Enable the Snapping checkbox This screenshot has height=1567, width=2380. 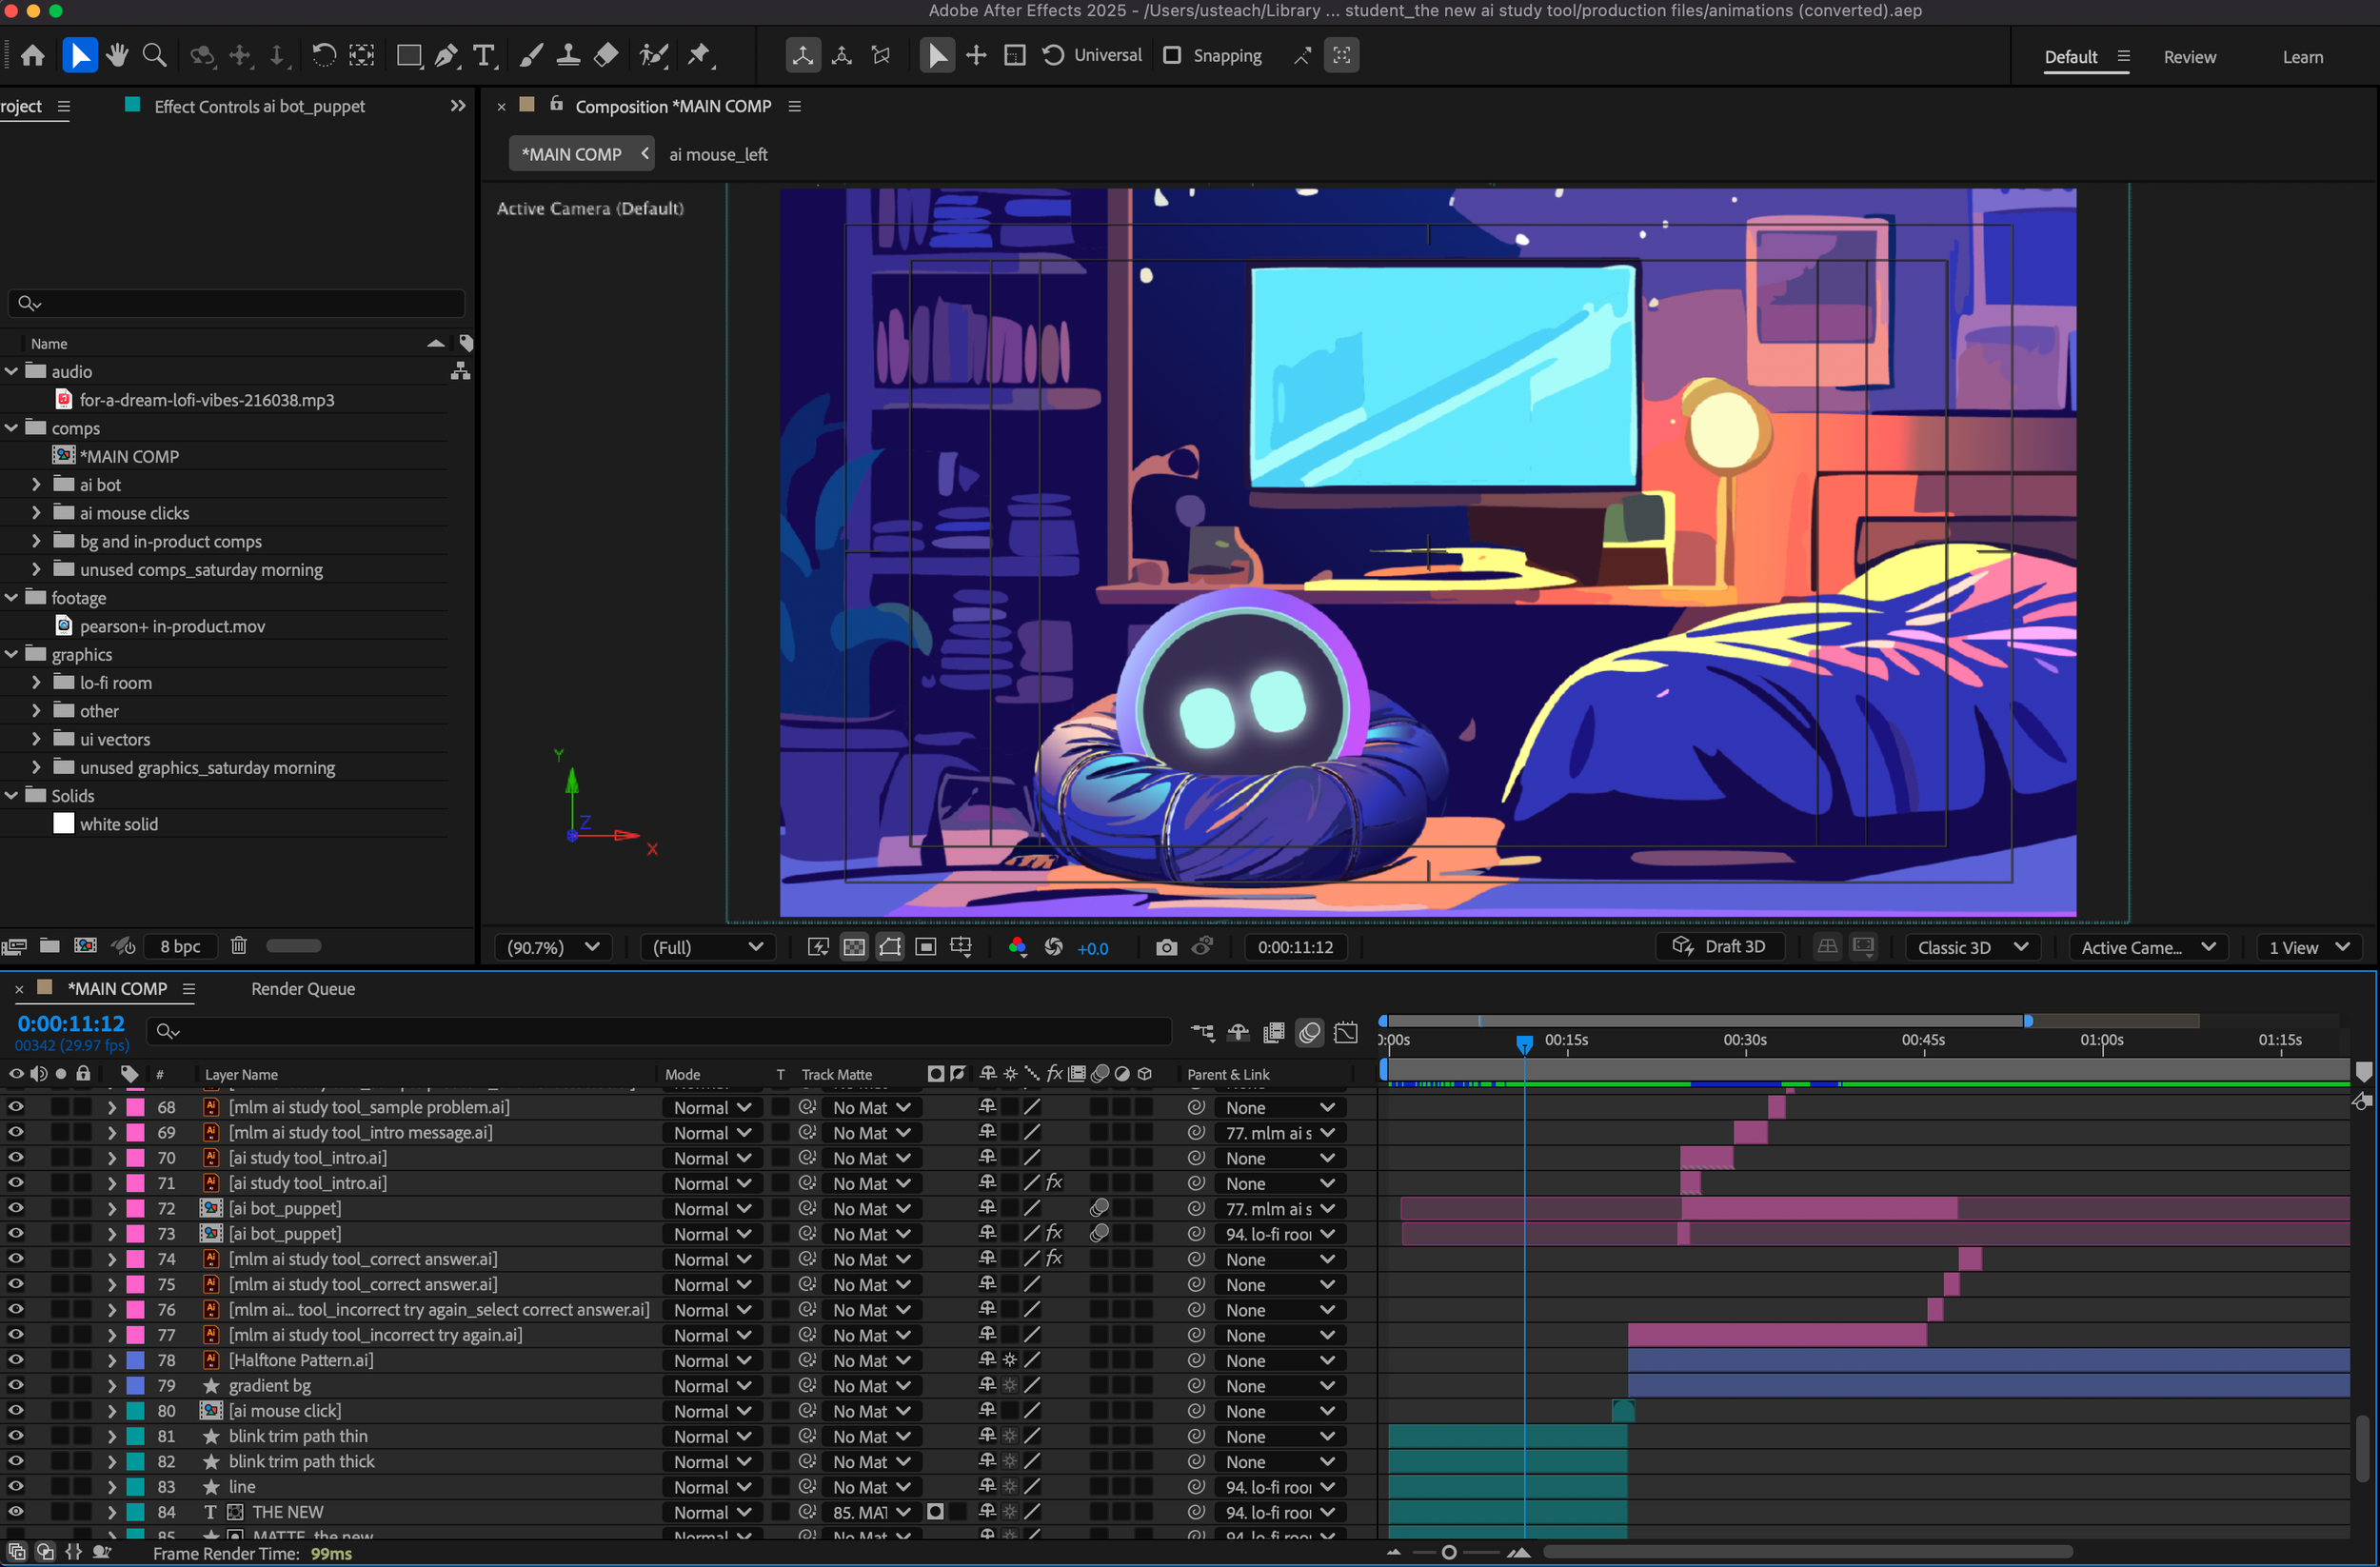[1172, 55]
